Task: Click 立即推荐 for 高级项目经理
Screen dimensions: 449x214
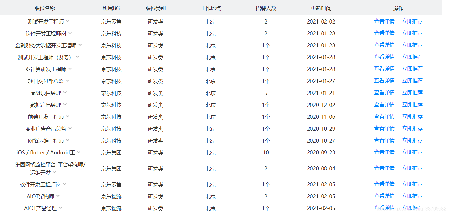Action: (x=412, y=93)
